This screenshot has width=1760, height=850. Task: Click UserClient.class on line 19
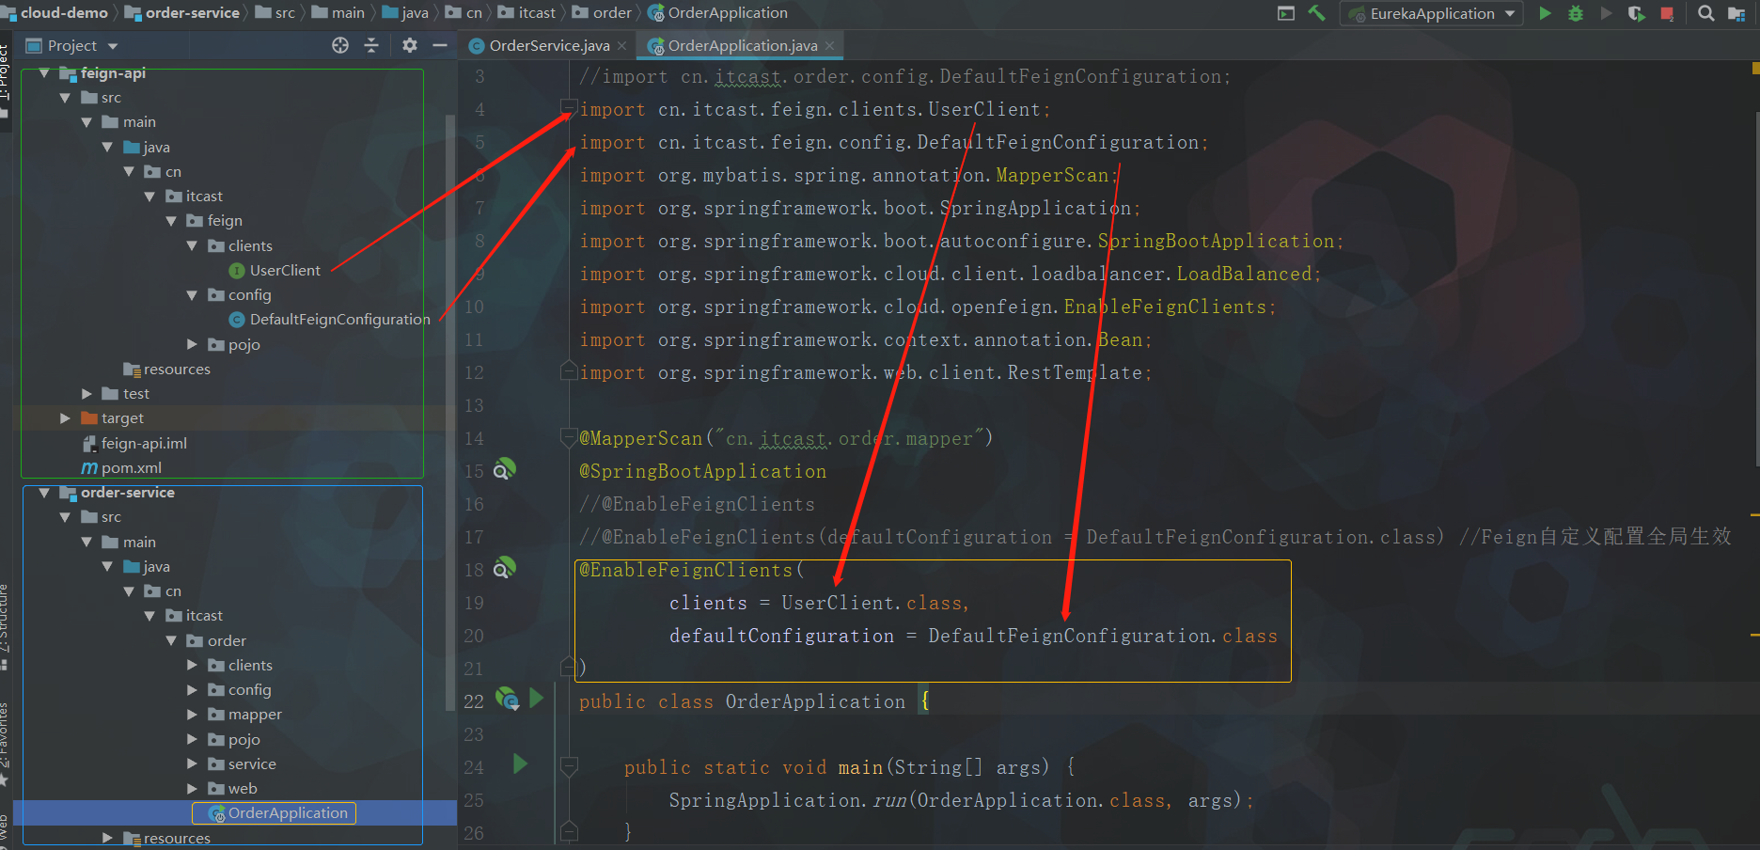(872, 603)
